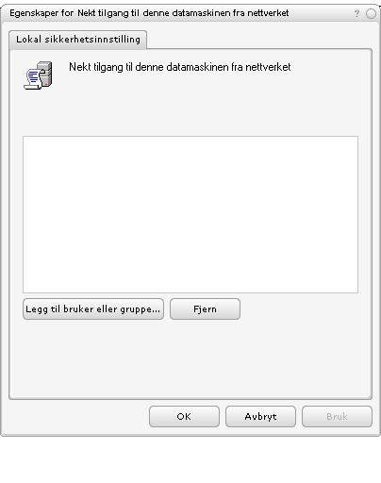This screenshot has height=483, width=381.
Task: Remove selected entry using Fjern
Action: (205, 309)
